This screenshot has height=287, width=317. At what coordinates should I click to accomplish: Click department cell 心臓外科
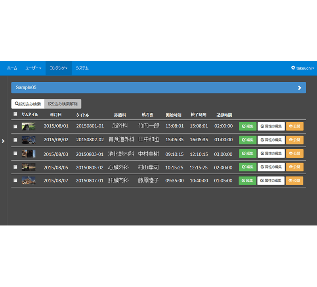118,167
